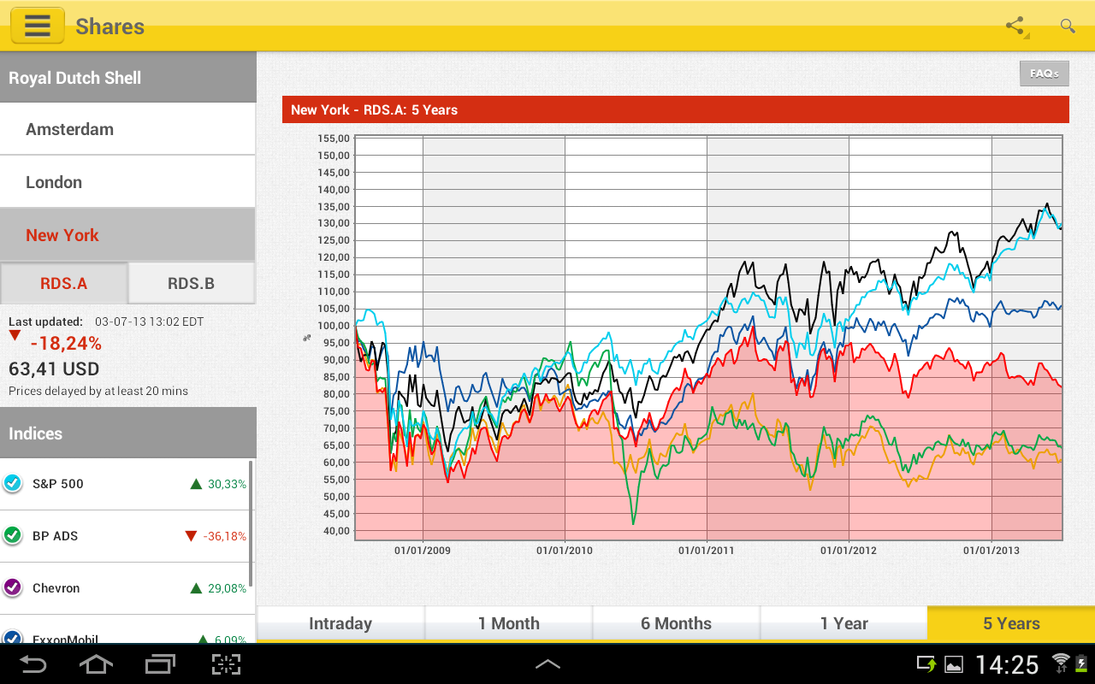This screenshot has width=1095, height=684.
Task: Tap the prices delayed notice
Action: (x=98, y=391)
